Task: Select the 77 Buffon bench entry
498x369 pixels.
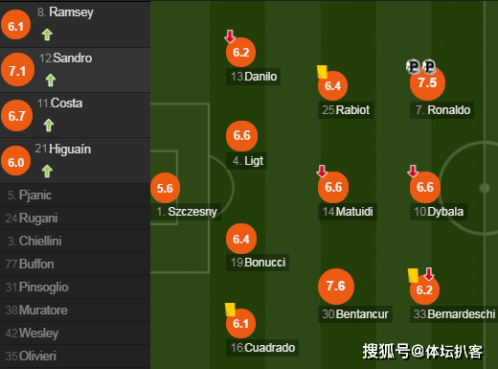Action: tap(75, 265)
